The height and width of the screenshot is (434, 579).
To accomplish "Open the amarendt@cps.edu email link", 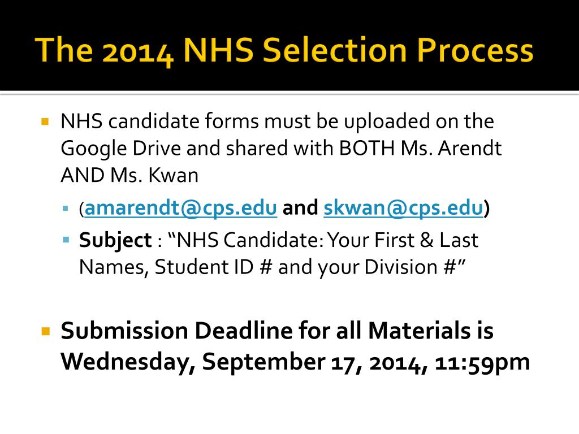I will pos(180,208).
